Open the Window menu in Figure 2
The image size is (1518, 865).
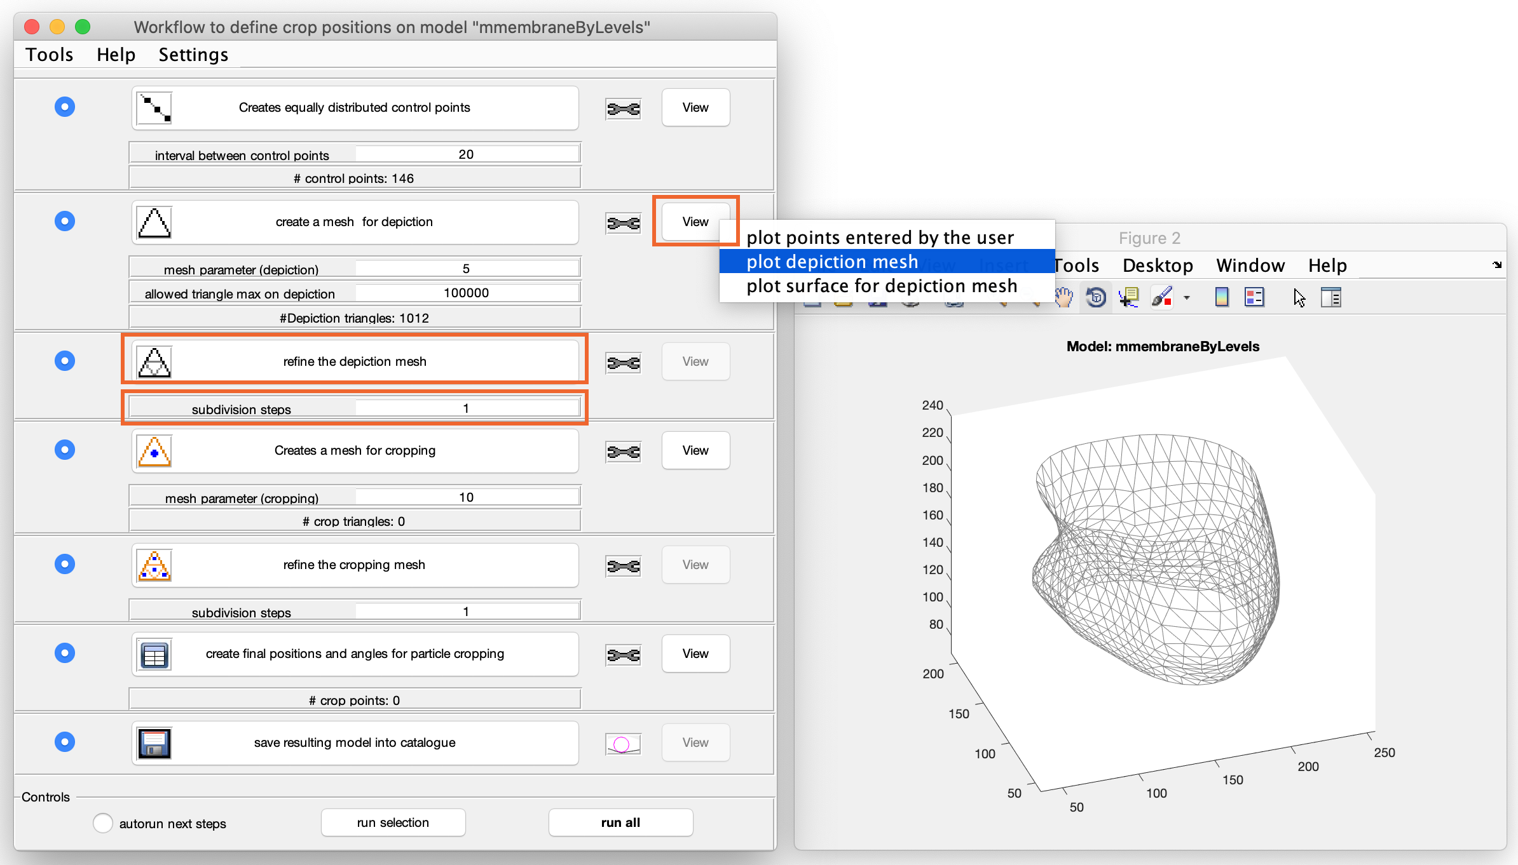point(1250,265)
